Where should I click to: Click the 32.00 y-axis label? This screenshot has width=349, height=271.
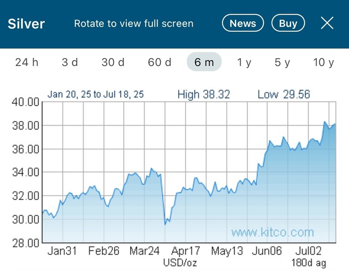25,196
